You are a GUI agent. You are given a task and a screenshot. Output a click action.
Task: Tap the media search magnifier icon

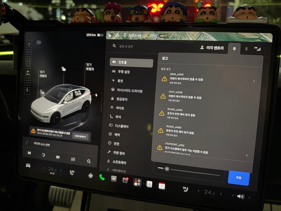click(x=89, y=161)
